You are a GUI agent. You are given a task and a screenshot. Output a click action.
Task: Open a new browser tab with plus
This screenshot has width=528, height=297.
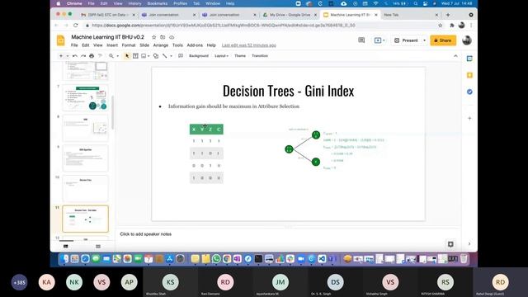click(448, 15)
